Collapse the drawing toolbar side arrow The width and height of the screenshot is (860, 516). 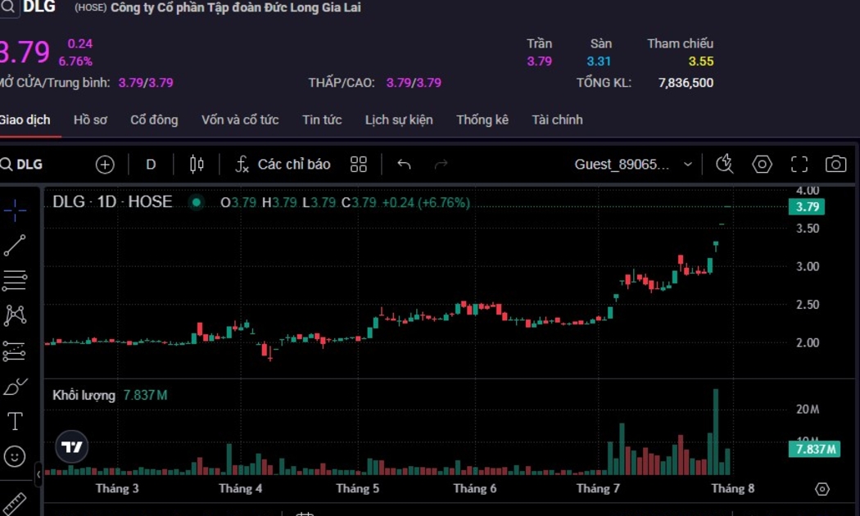pos(38,474)
